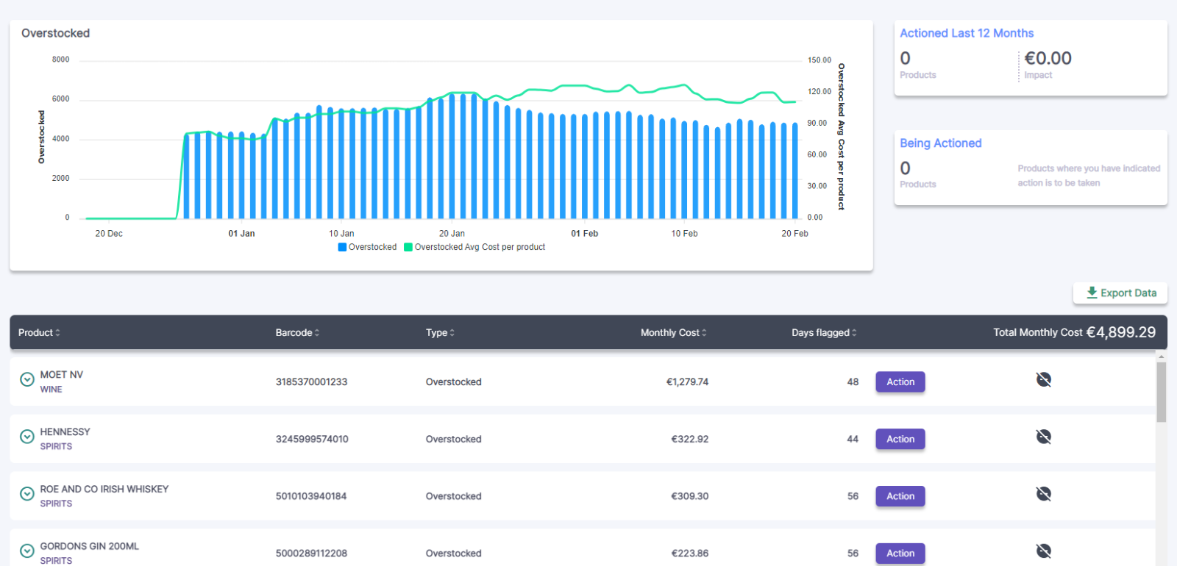This screenshot has width=1177, height=566.
Task: Open the Actioned Last 12 Months card
Action: pyautogui.click(x=967, y=33)
